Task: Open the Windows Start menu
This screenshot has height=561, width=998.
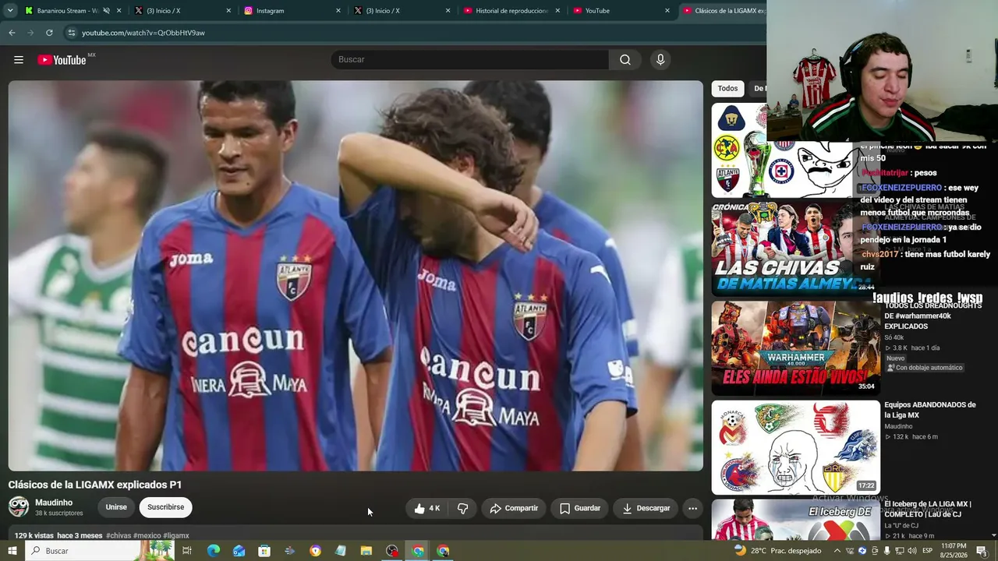Action: pyautogui.click(x=12, y=551)
